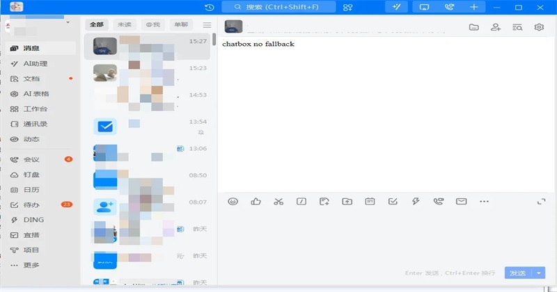Filter conversations by 单聊 (single chat)
This screenshot has width=557, height=292.
click(180, 24)
